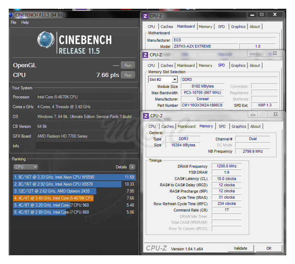This screenshot has height=264, width=295.
Task: Open the Slot #2 memory slot dropdown
Action: click(x=174, y=79)
